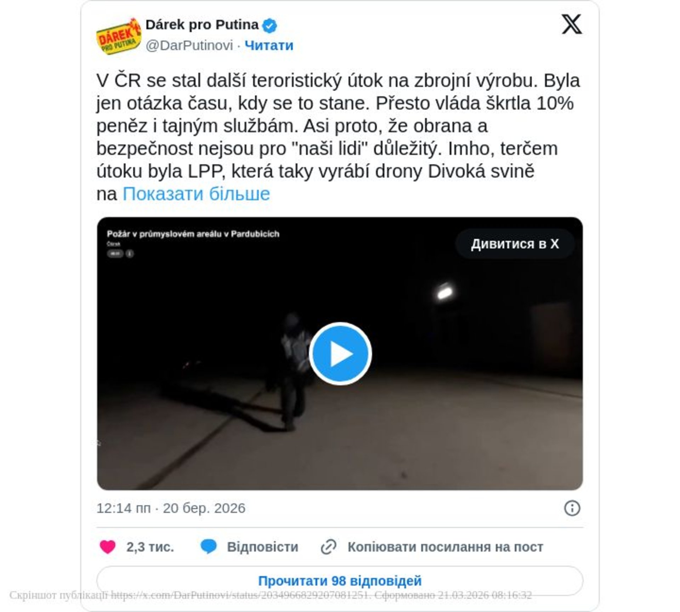The height and width of the screenshot is (612, 680).
Task: Open the X logo link
Action: [572, 24]
